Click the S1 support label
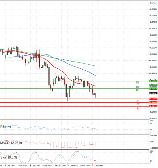This screenshot has width=158, height=168. pos(138,101)
